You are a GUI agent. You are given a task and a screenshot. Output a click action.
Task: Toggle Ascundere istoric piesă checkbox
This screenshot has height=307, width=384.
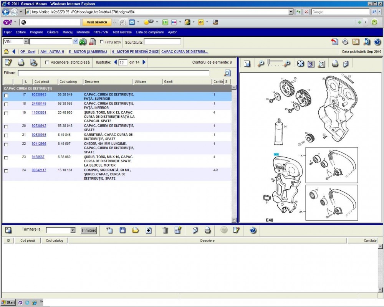pyautogui.click(x=47, y=63)
